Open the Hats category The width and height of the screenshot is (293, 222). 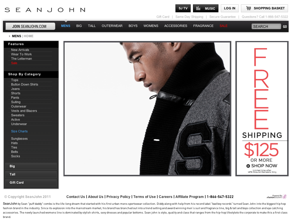(x=14, y=143)
